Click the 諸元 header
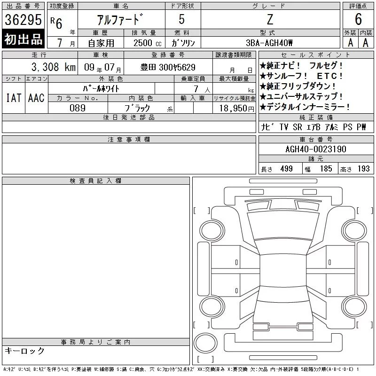Screen dimensions: 376x376 coord(316,159)
